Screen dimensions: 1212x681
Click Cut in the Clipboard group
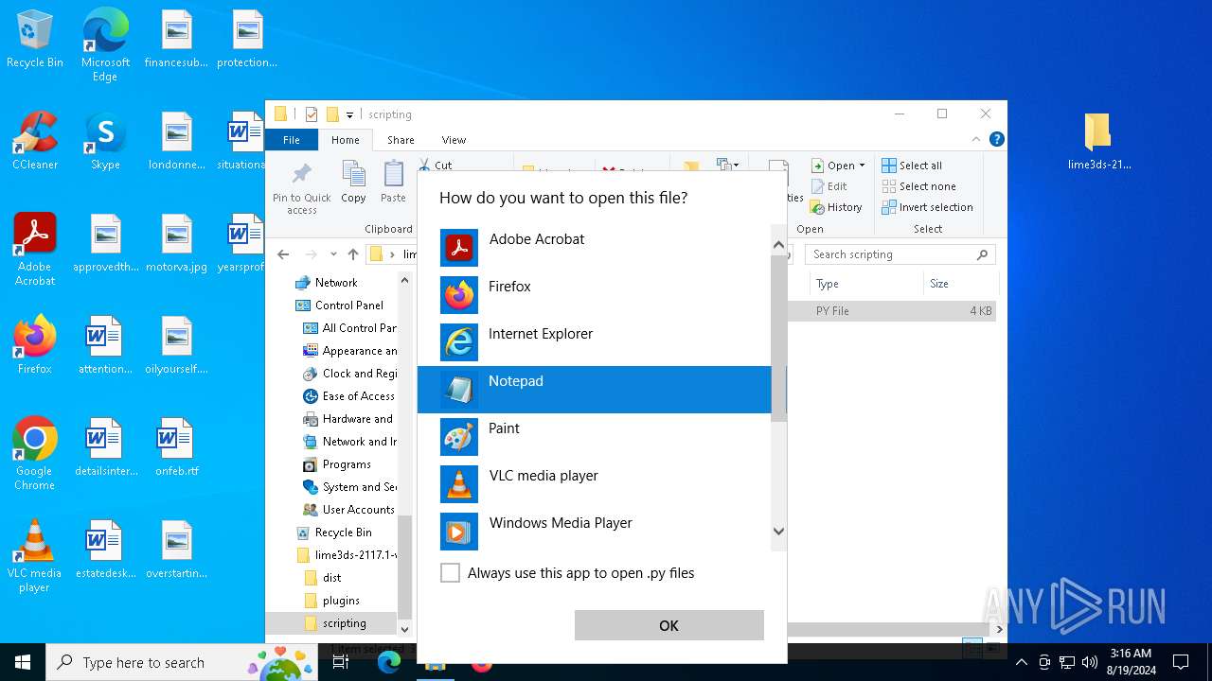(435, 165)
